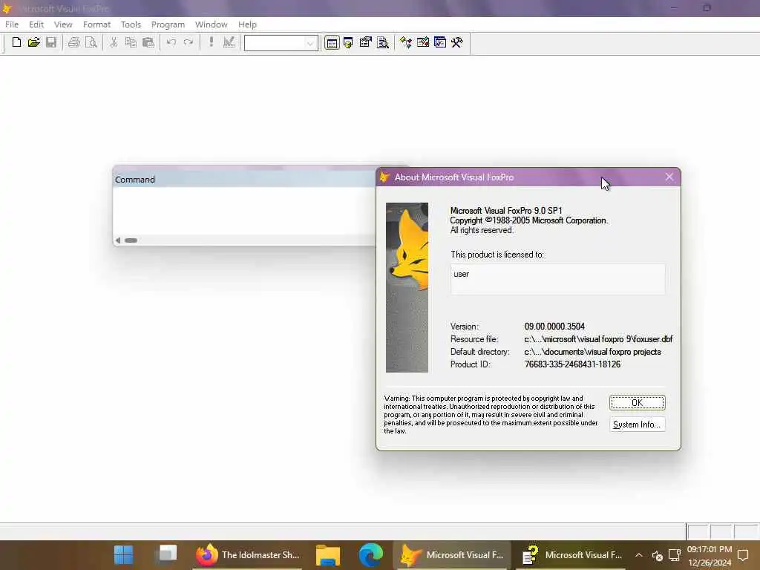Open the Program menu
760x570 pixels.
[x=168, y=24]
